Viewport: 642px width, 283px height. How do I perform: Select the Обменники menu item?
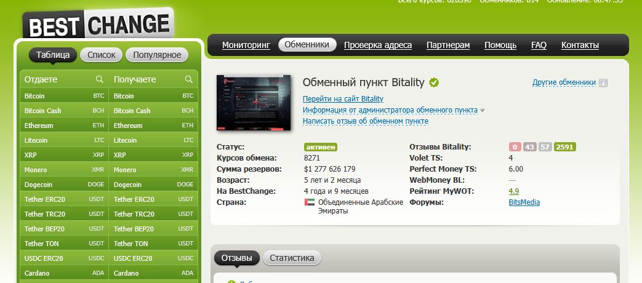click(x=307, y=44)
